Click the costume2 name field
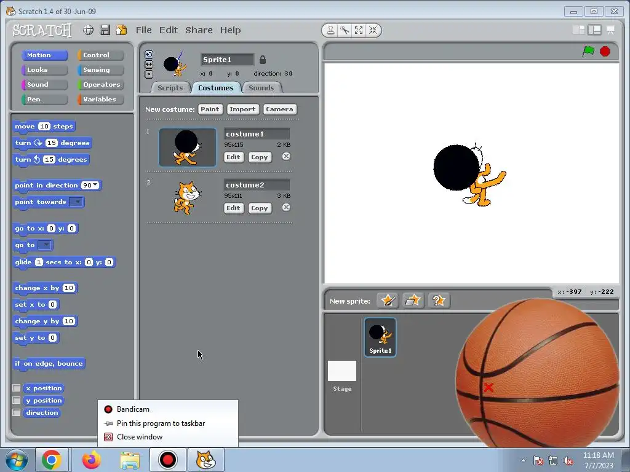This screenshot has width=630, height=472. click(257, 184)
